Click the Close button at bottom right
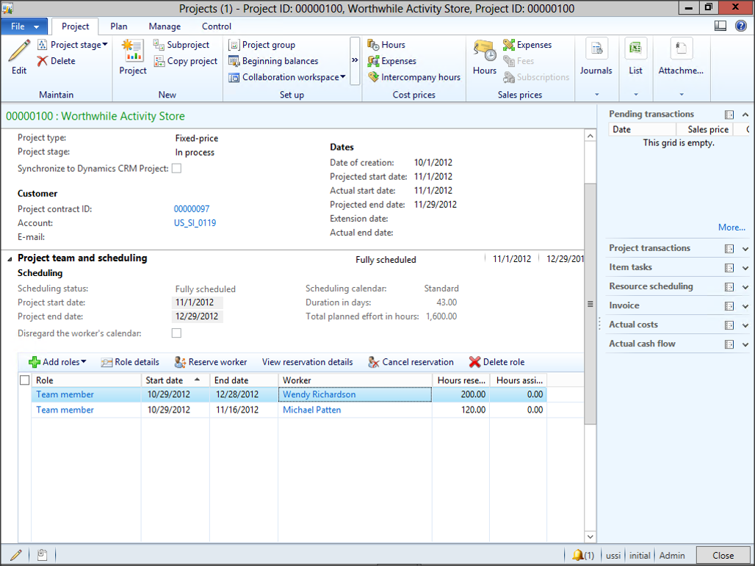 pos(723,556)
